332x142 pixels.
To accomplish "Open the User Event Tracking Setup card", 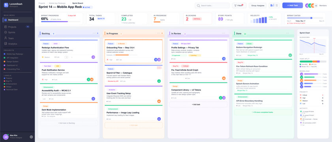I will [133, 95].
